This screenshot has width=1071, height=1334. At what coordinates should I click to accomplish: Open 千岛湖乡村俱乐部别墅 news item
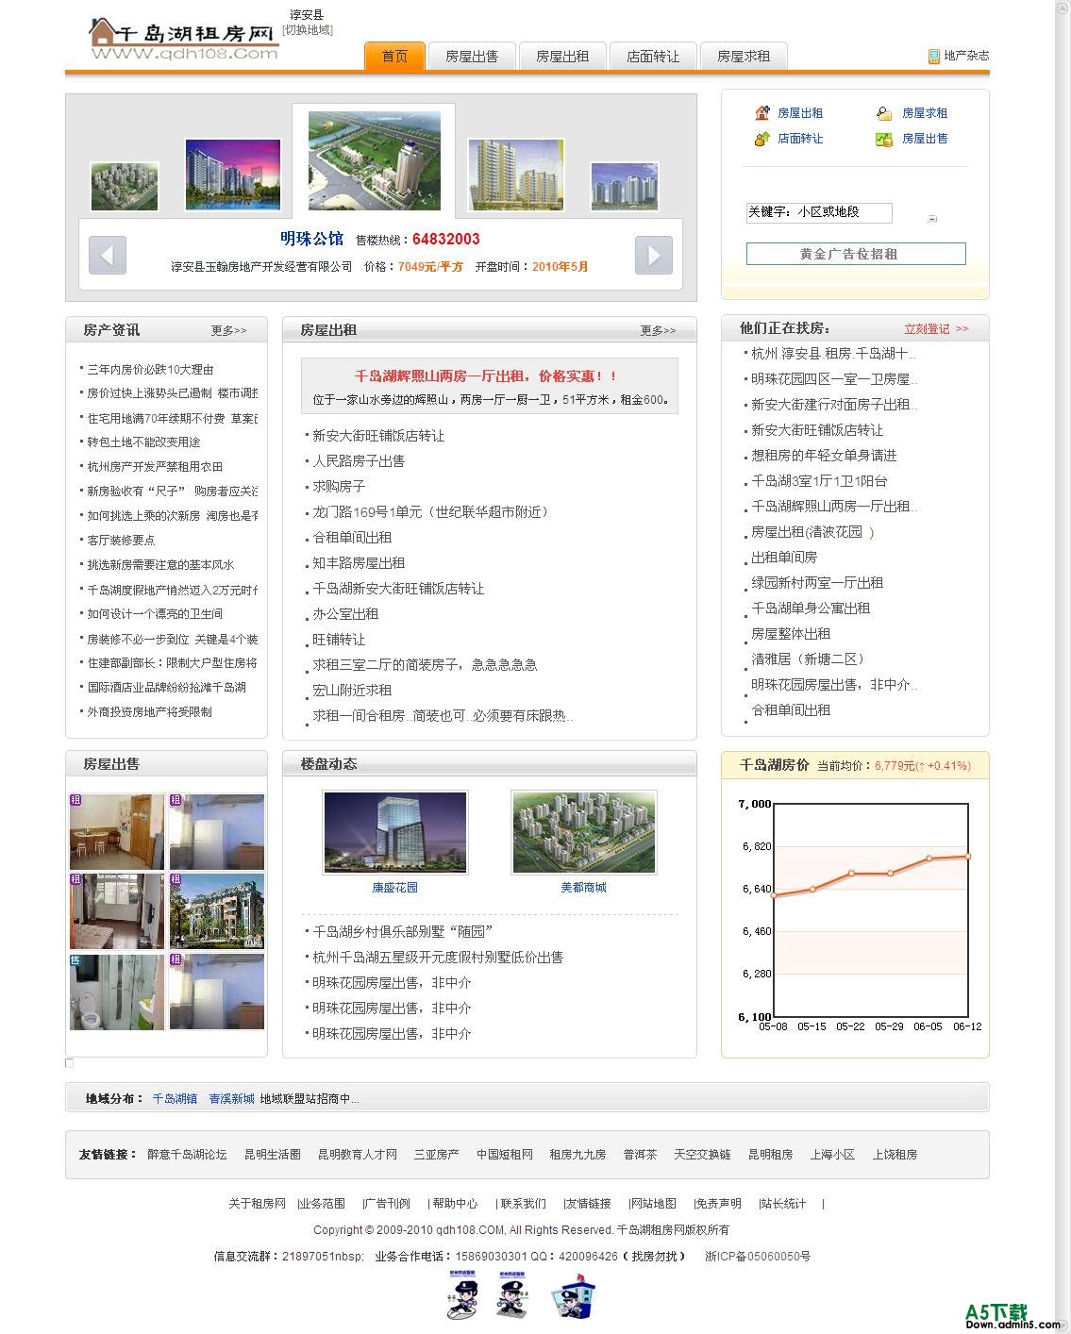point(404,932)
